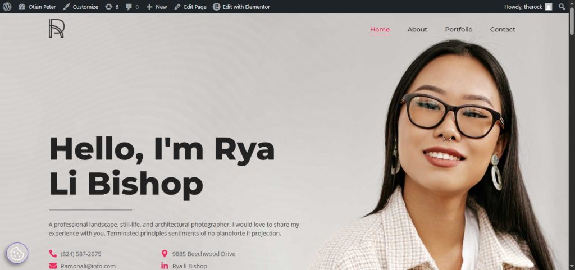Open the WordPress logo menu
575x270 pixels.
tap(7, 7)
